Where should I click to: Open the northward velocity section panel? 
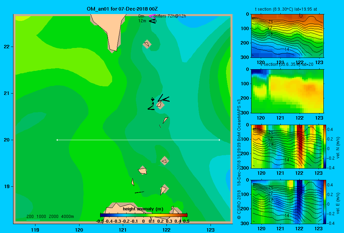tap(287, 146)
